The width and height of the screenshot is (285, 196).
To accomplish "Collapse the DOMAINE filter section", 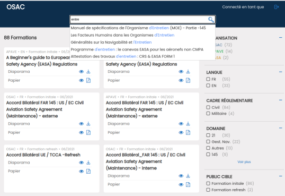I will (x=281, y=128).
